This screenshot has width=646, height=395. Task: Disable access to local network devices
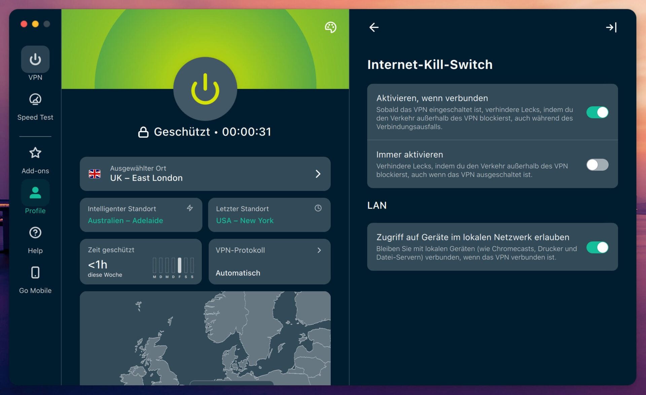pos(597,247)
